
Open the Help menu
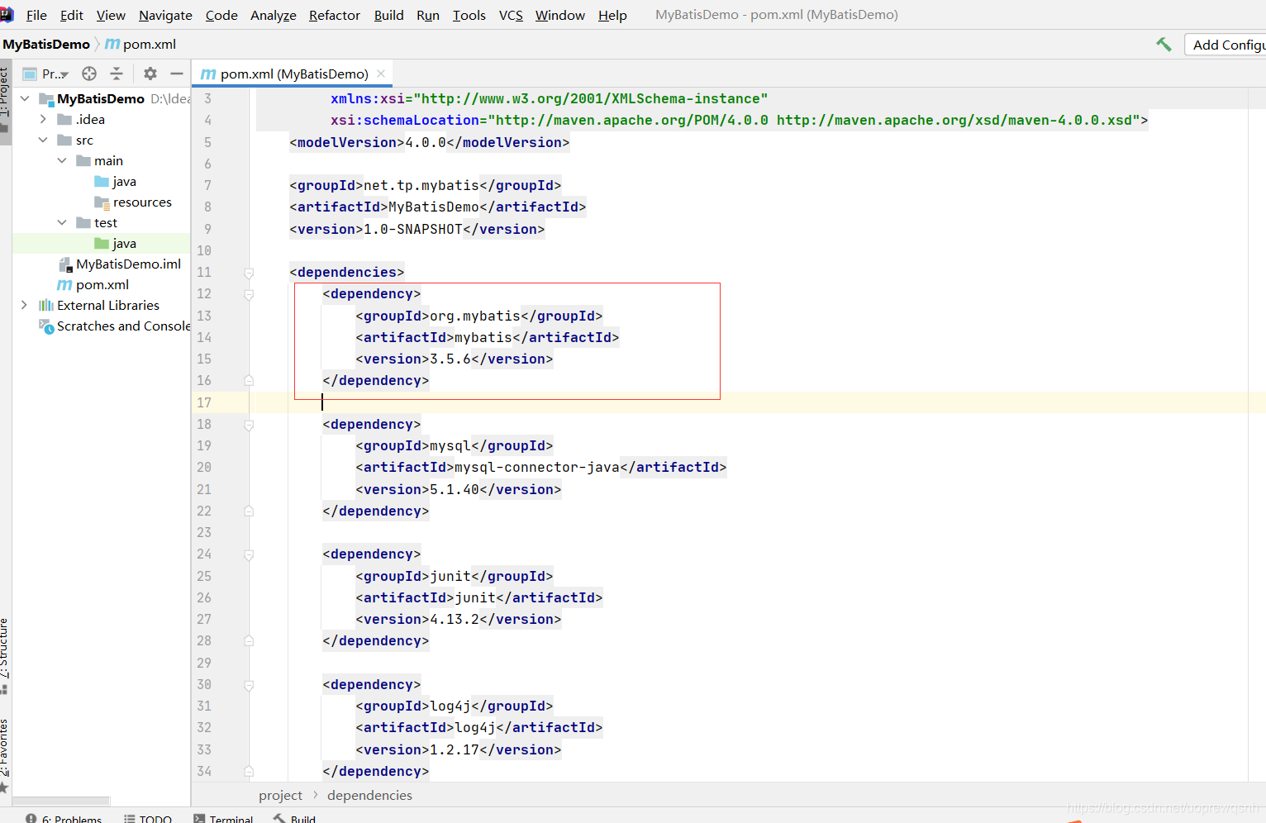tap(612, 15)
